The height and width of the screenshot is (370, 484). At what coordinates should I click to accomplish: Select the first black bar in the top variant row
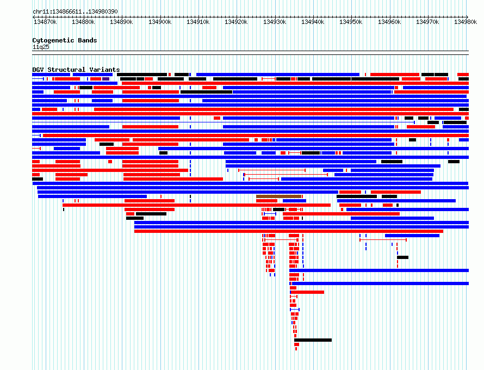(142, 75)
